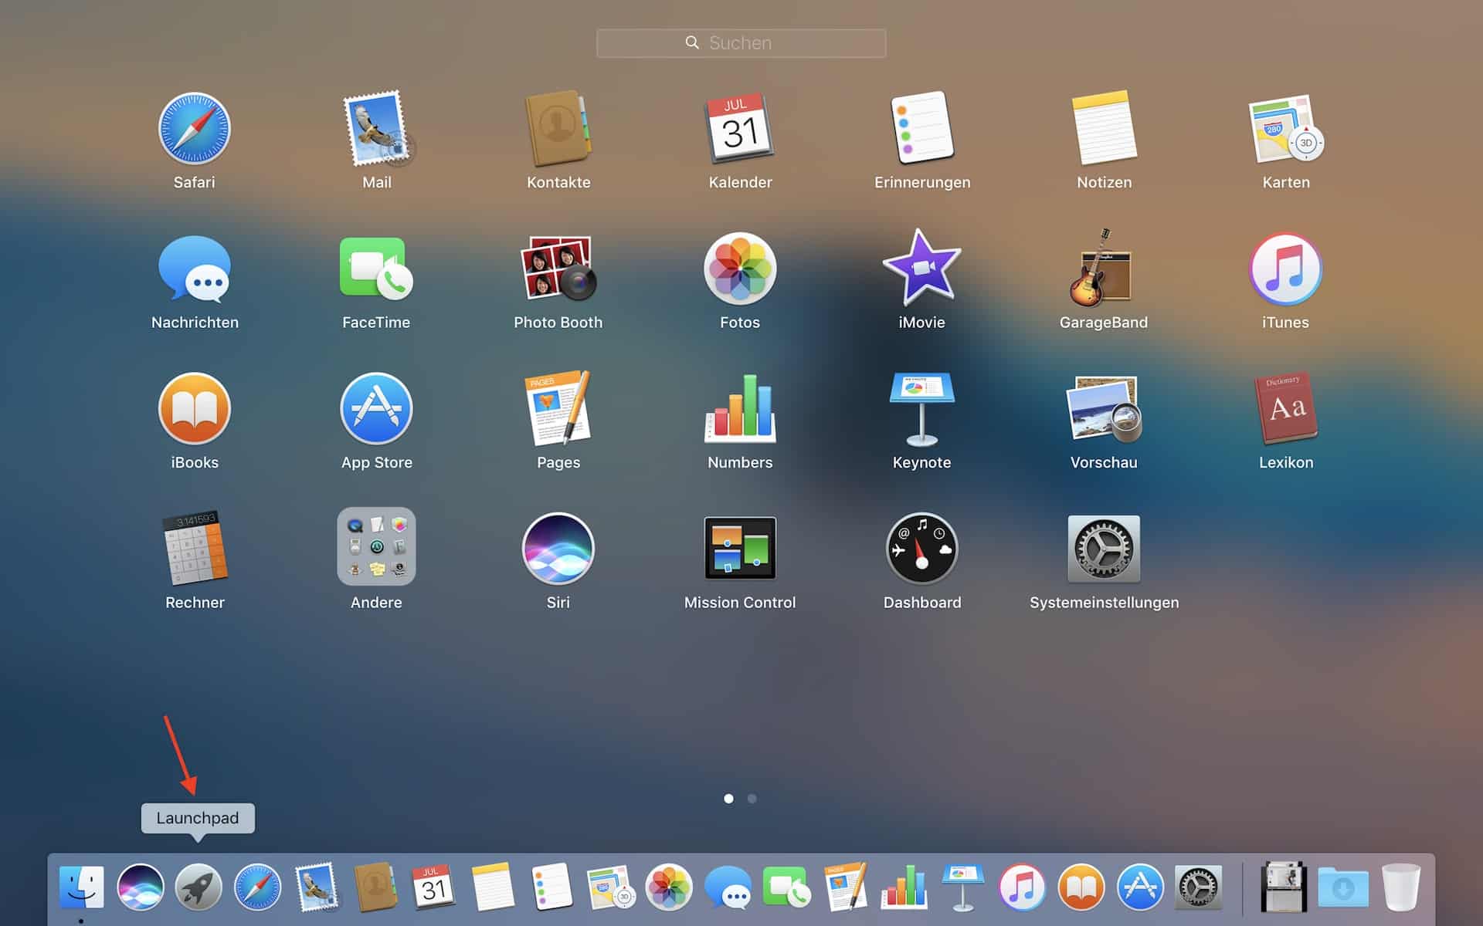Open Vorschau in Launchpad
Screen dimensions: 1483x926
pos(1105,409)
